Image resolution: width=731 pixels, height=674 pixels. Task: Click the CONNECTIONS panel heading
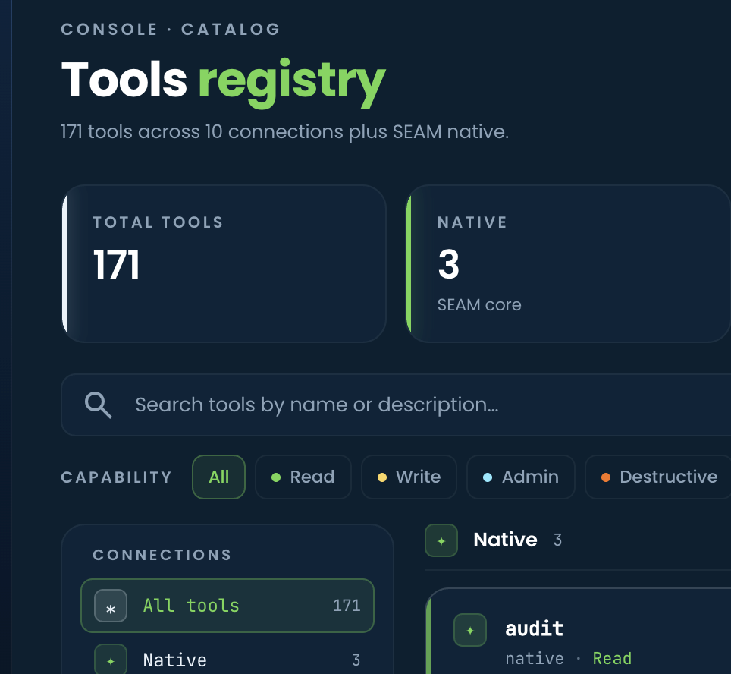point(162,555)
